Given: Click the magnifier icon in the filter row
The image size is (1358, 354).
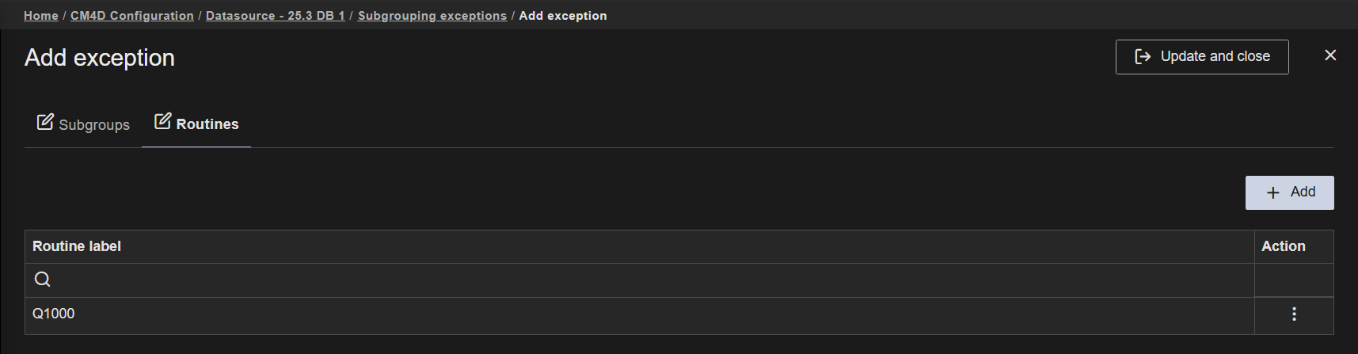Looking at the screenshot, I should pos(43,280).
